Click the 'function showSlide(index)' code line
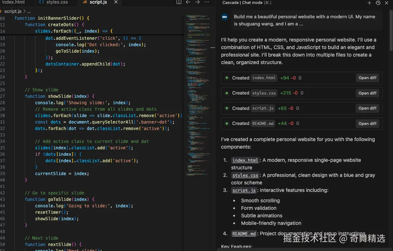This screenshot has height=251, width=393. 59,96
